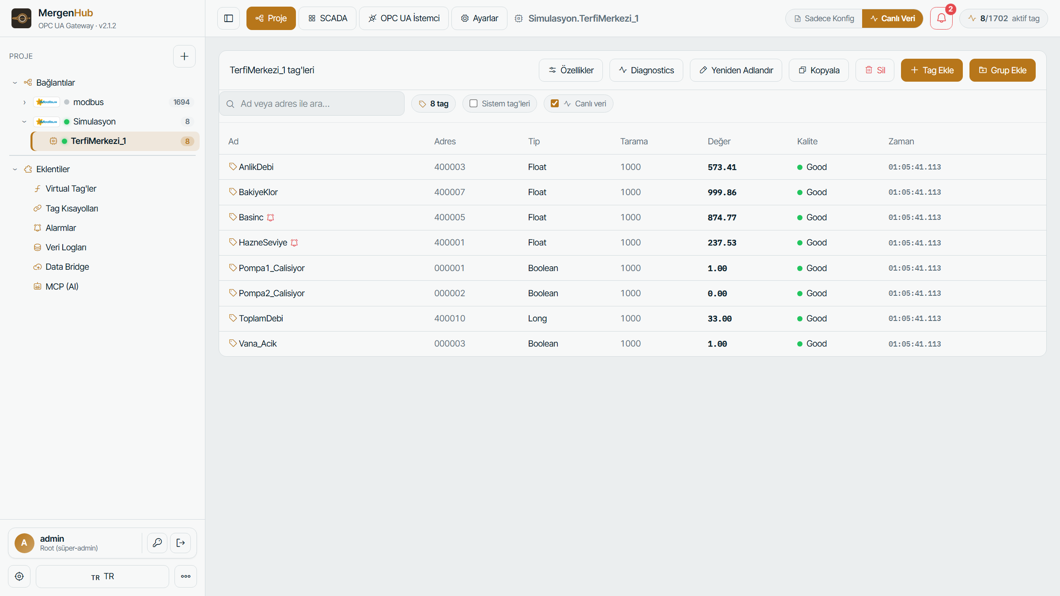The image size is (1060, 596).
Task: Click the search magnifier icon
Action: pyautogui.click(x=230, y=104)
